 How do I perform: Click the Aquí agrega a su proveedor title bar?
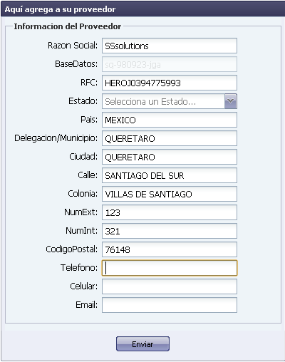tap(142, 9)
